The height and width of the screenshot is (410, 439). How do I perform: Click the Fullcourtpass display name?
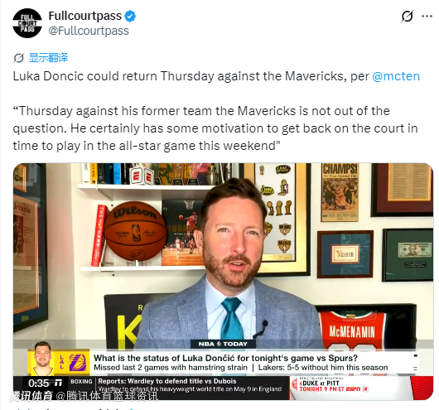click(x=85, y=16)
